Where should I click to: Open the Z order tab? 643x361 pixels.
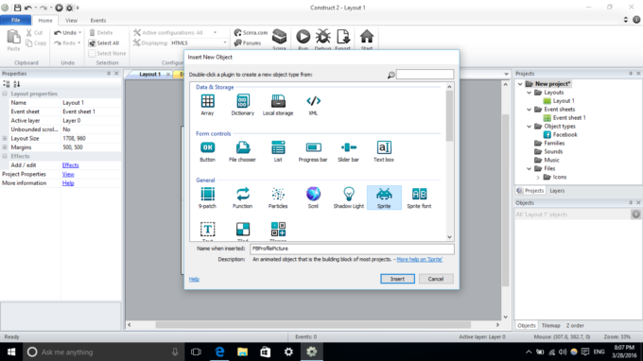pyautogui.click(x=575, y=325)
